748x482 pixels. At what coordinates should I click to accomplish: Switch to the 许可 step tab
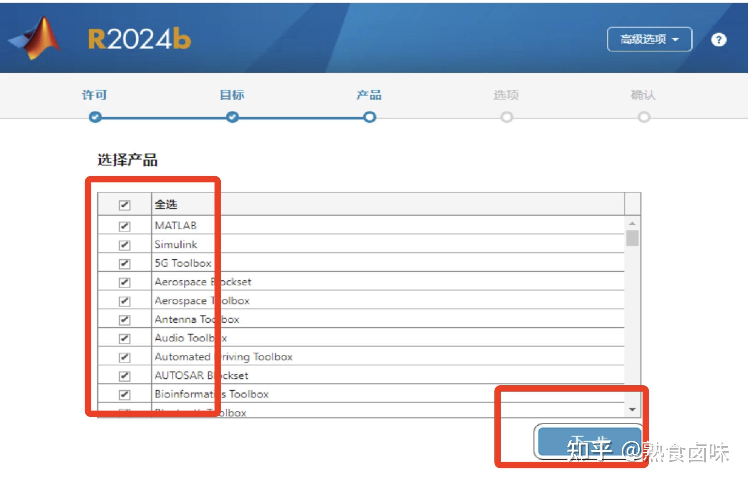94,95
